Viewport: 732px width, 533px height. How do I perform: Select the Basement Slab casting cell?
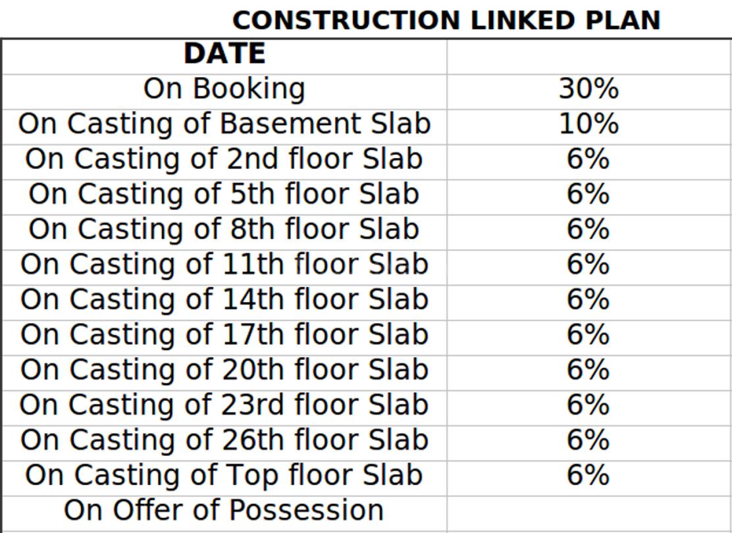(x=224, y=124)
